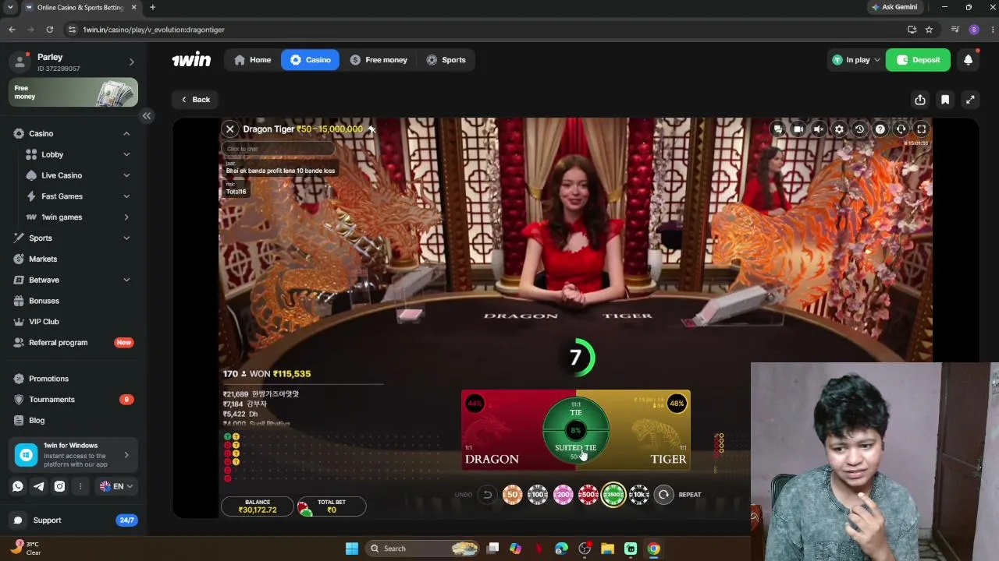Collapse the left sidebar
The height and width of the screenshot is (561, 999).
(x=147, y=116)
